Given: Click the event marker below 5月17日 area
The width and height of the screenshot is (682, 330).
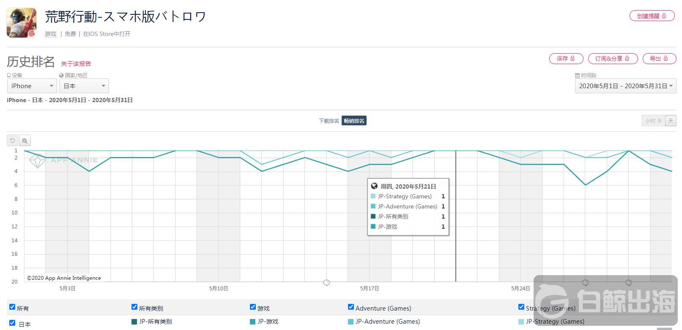Looking at the screenshot, I should [326, 283].
